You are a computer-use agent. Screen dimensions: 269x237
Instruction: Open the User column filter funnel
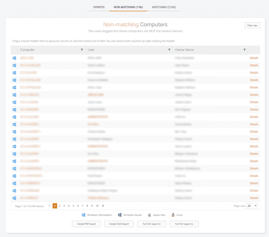tap(169, 50)
